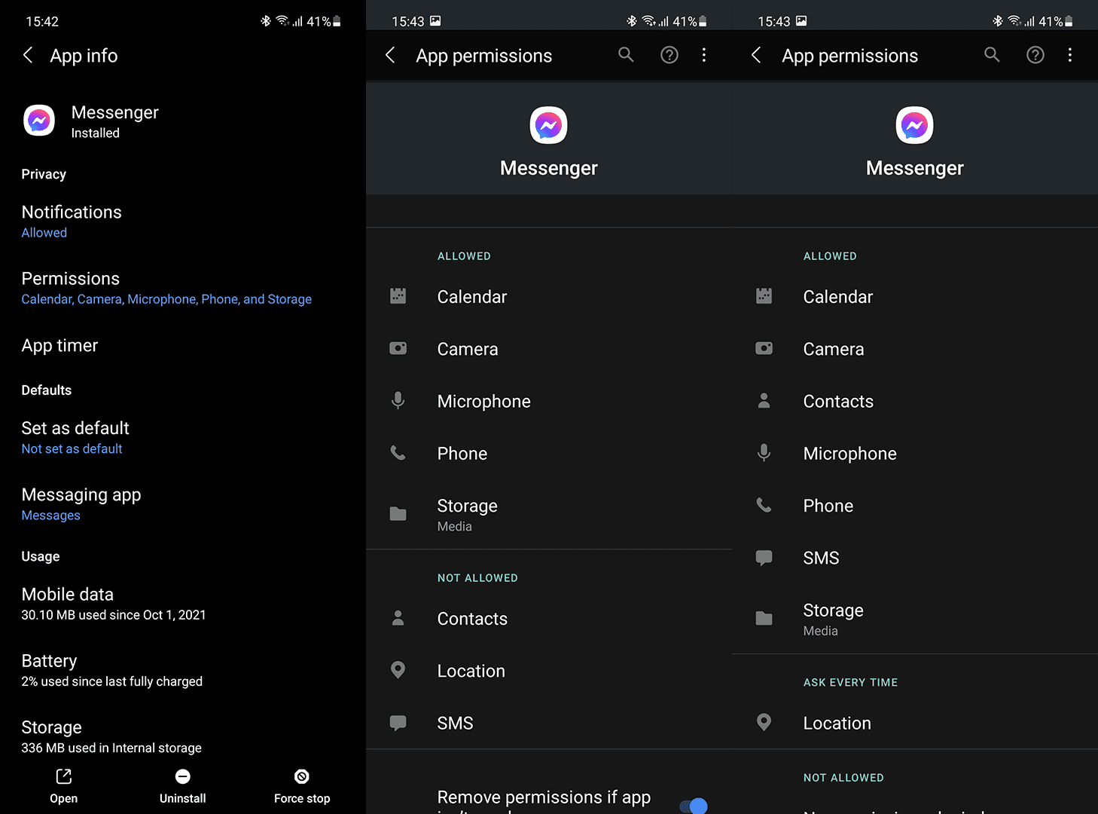
Task: Tap Messenger logo in middle permissions screen
Action: click(x=548, y=125)
